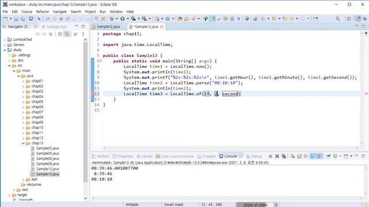Screen dimensions: 369x207
Task: Click the Save icon in the toolbar
Action: [x=16, y=19]
